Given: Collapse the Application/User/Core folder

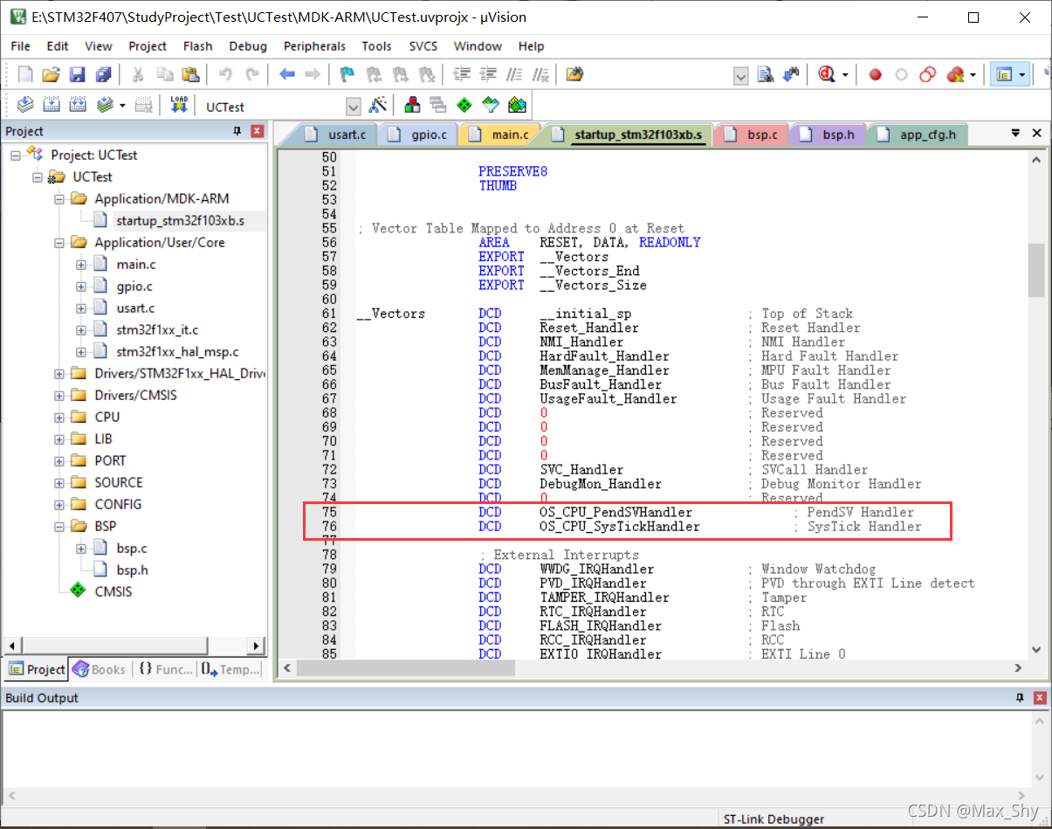Looking at the screenshot, I should (x=59, y=242).
